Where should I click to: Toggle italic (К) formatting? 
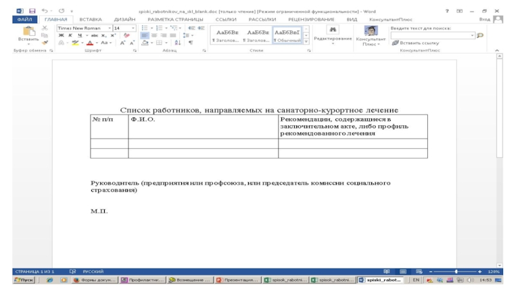tap(69, 36)
